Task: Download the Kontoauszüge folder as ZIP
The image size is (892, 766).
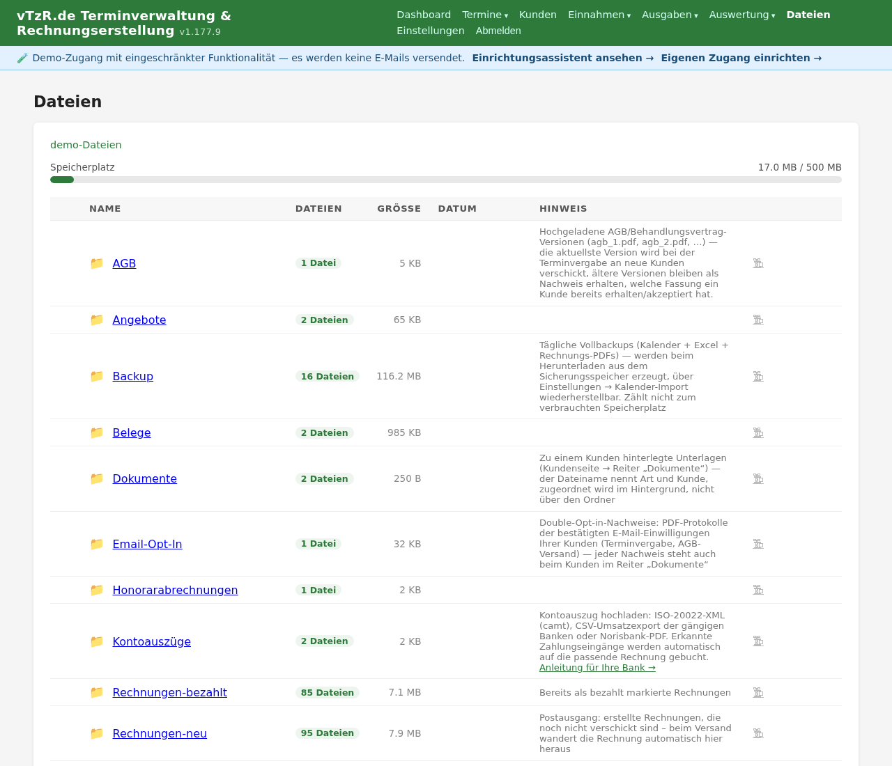Action: [758, 641]
